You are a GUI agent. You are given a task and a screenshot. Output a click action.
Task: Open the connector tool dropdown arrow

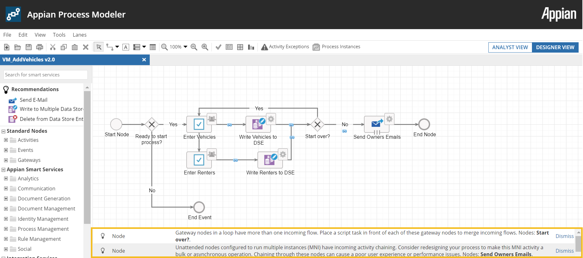coord(117,47)
